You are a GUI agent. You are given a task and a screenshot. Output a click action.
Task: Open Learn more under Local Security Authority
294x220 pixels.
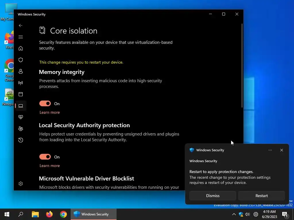click(50, 166)
